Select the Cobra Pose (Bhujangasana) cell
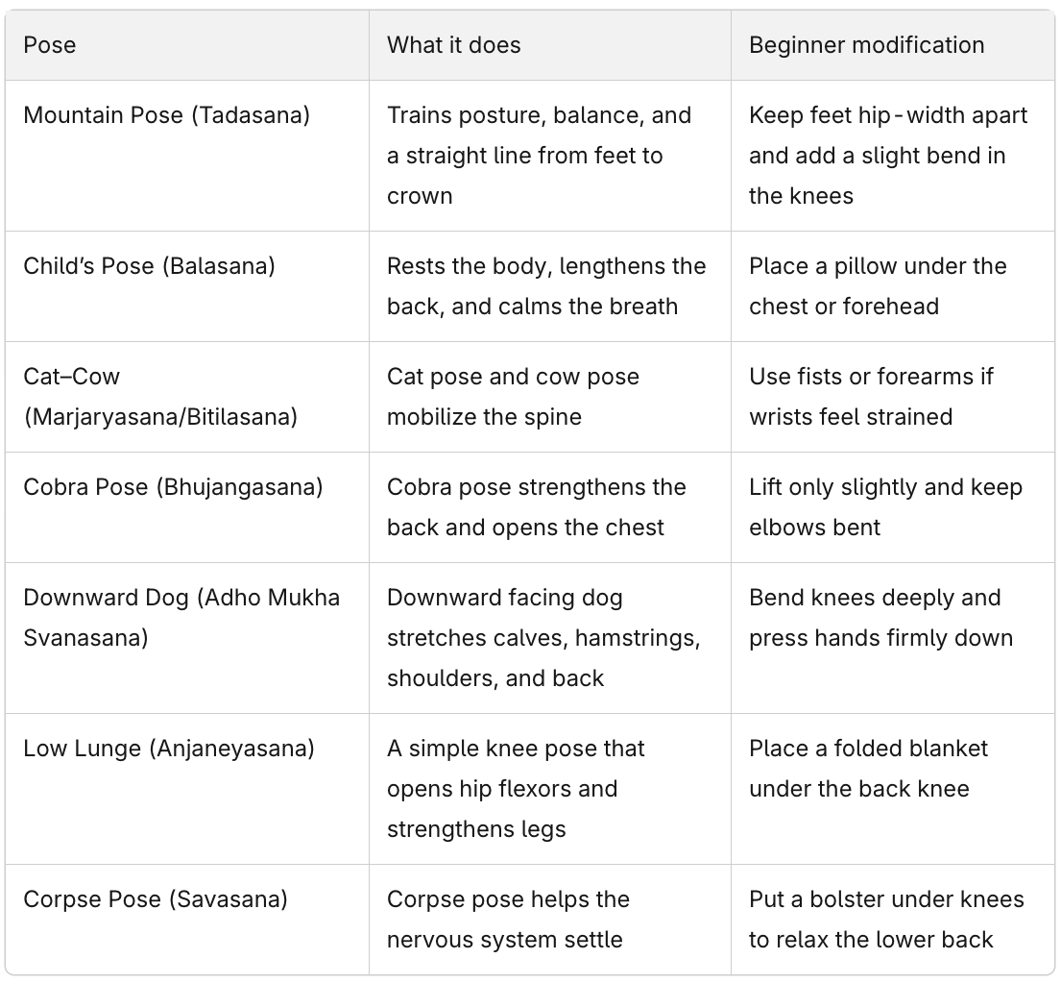1061x983 pixels. tap(187, 507)
